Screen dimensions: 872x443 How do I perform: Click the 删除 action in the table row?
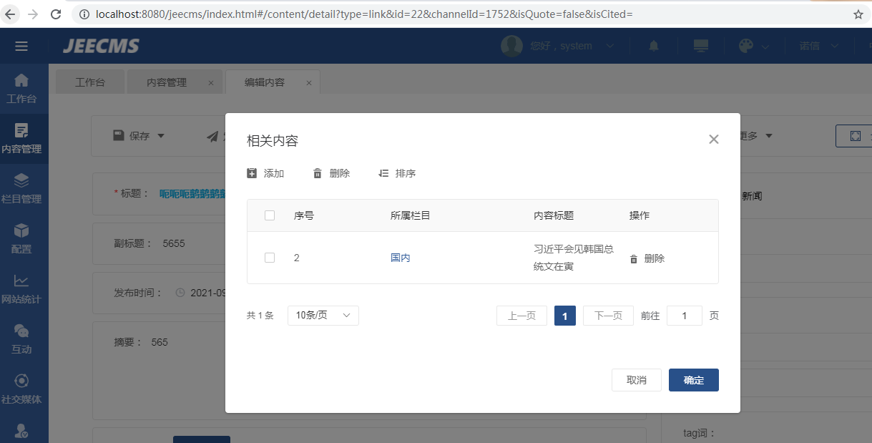(647, 258)
